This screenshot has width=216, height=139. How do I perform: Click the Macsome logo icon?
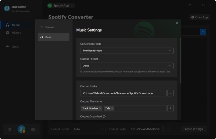click(7, 9)
